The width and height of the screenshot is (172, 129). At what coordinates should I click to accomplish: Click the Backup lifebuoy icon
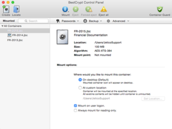pyautogui.click(x=85, y=21)
